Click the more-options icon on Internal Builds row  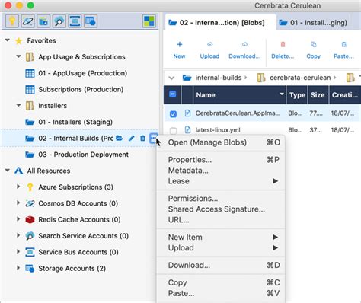click(x=153, y=139)
